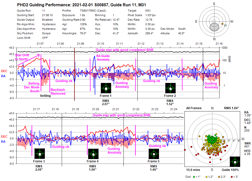This screenshot has height=181, width=252.
Task: Click the 21:24 time tick label
Action: (x=174, y=109)
